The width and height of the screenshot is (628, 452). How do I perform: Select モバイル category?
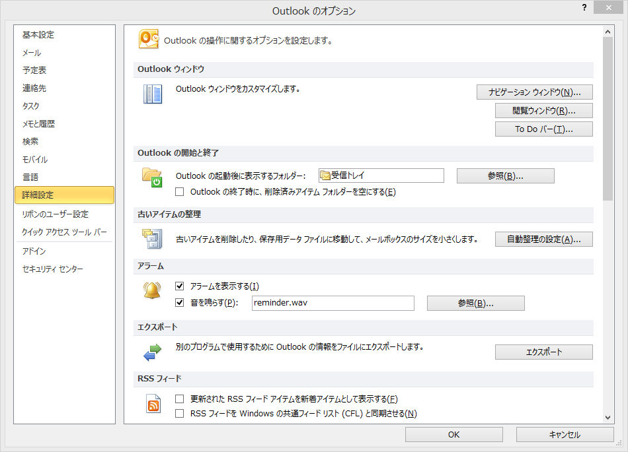(64, 160)
